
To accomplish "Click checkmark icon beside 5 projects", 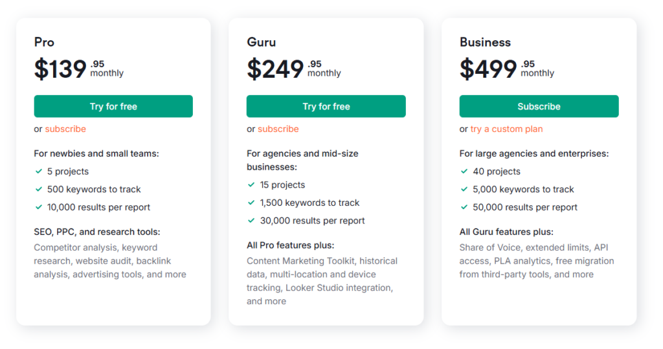I will point(39,172).
